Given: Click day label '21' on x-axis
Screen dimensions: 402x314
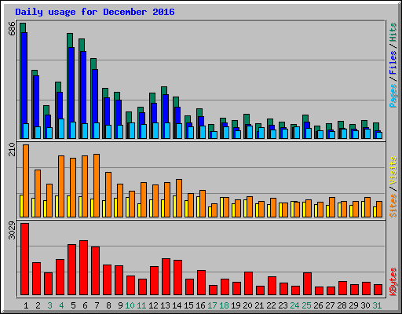Looking at the screenshot, I should [259, 305].
